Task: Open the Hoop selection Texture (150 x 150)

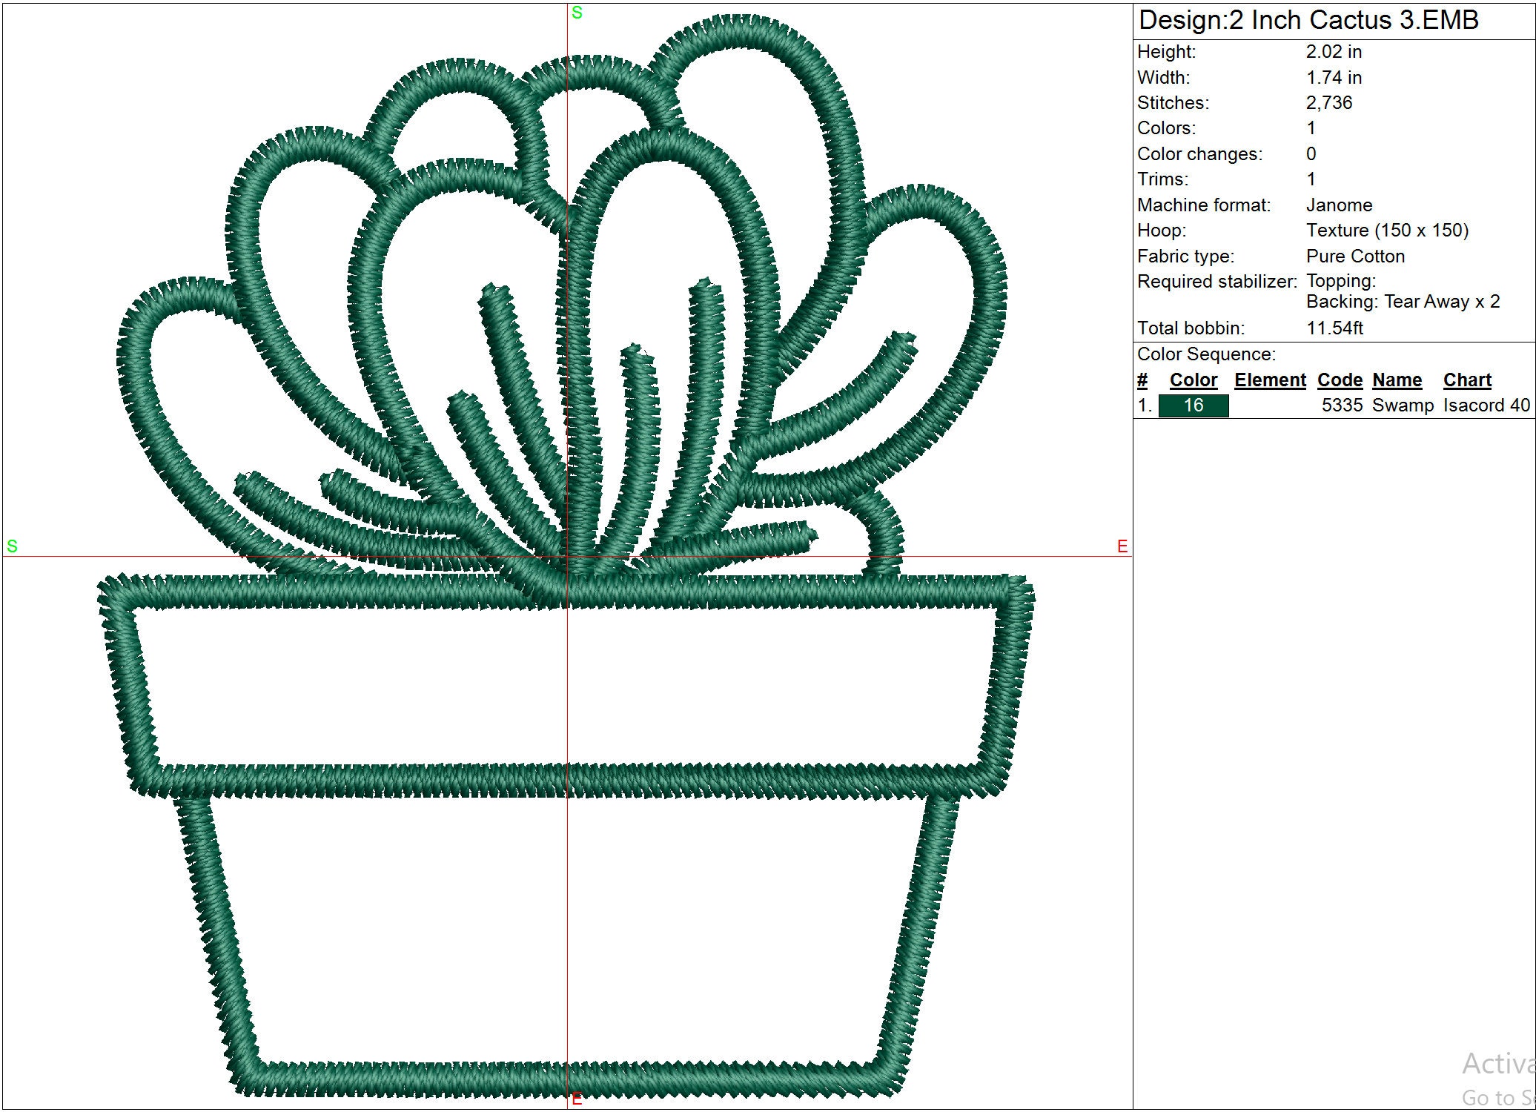Action: 1387,231
